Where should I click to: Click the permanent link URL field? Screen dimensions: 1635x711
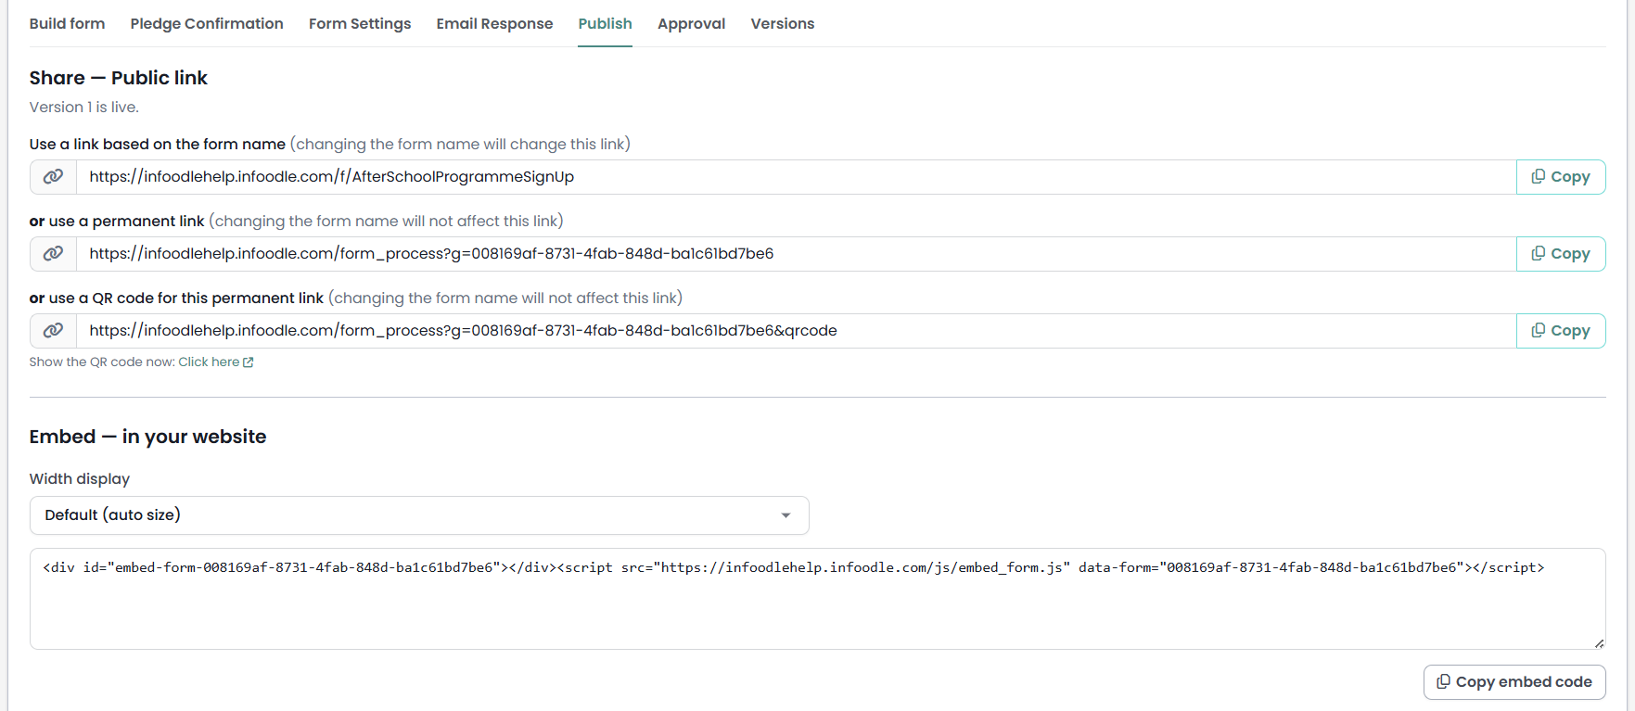point(797,254)
